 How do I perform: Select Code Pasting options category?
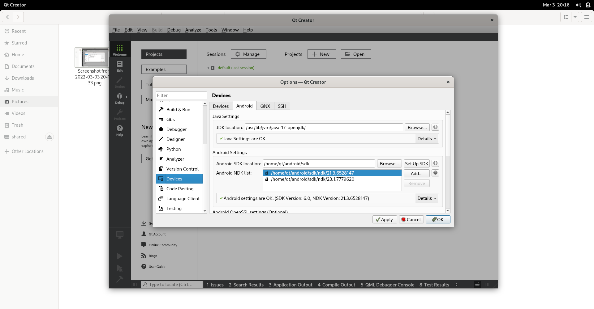pos(179,189)
